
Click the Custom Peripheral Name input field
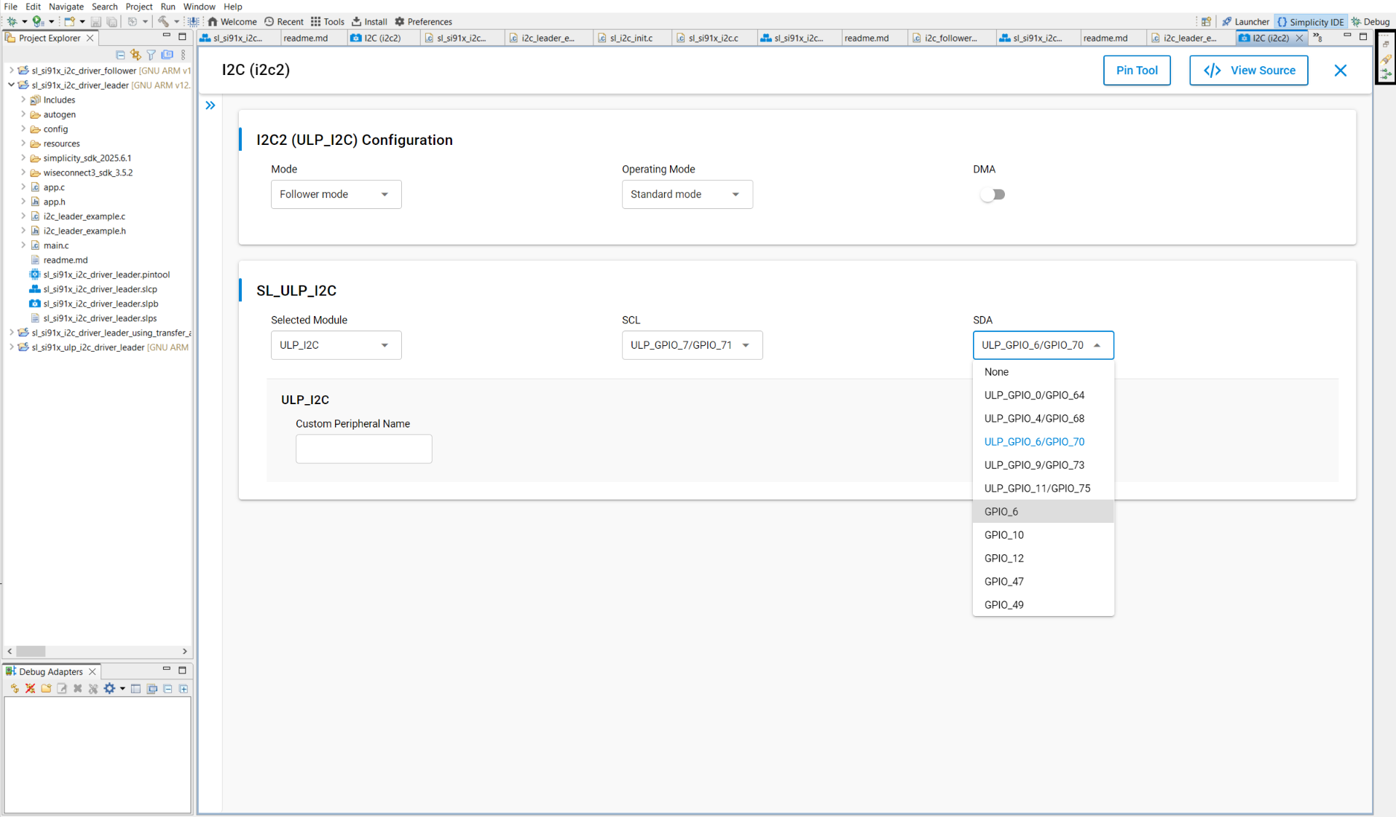coord(363,449)
